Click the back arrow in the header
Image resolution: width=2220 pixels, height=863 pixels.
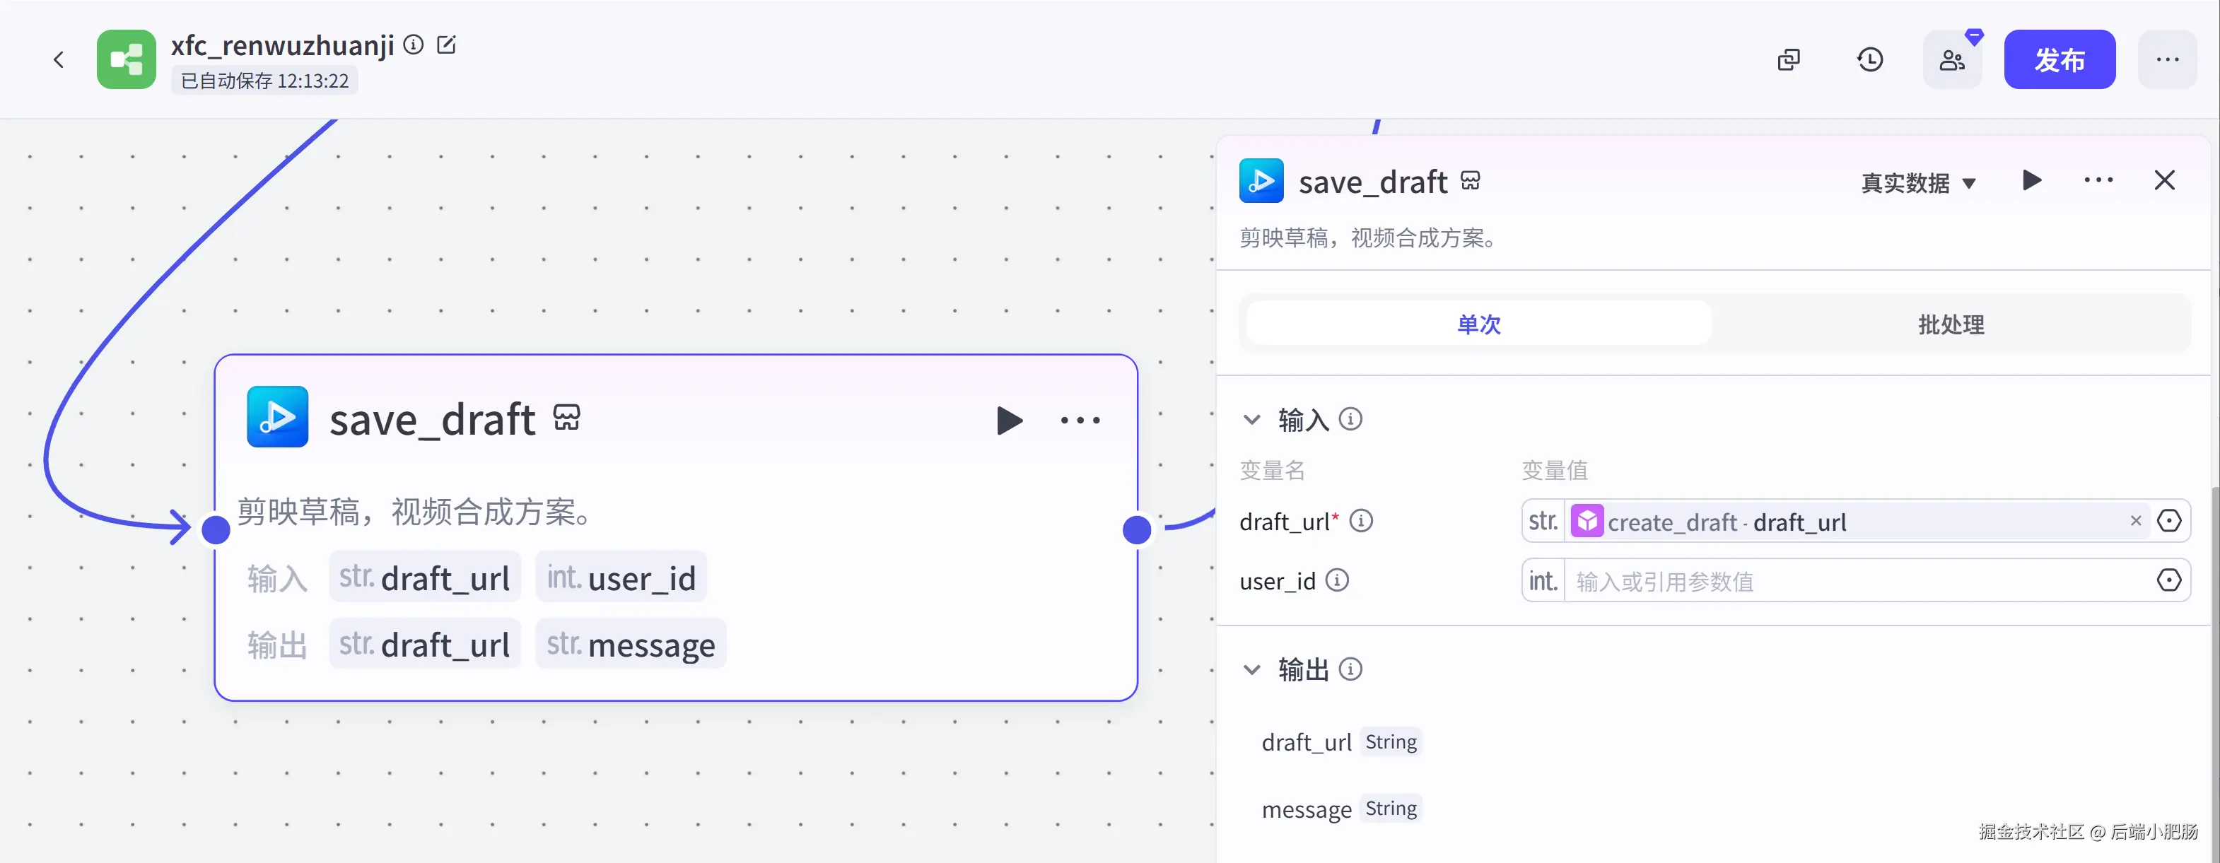pos(59,59)
